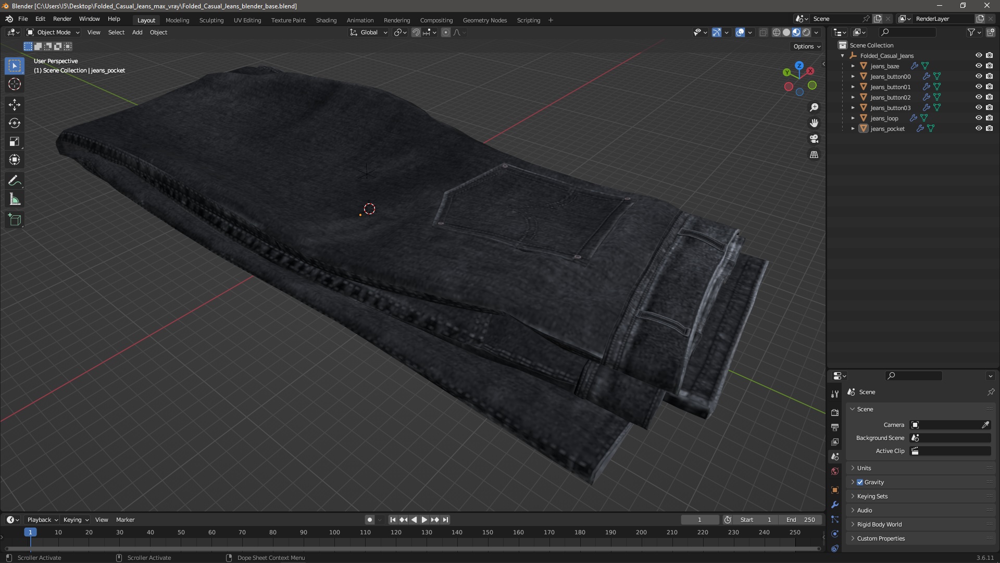Open the File menu
Viewport: 1000px width, 563px height.
click(23, 19)
